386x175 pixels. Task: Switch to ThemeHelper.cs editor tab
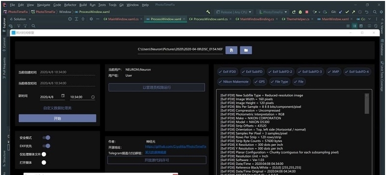(x=298, y=19)
